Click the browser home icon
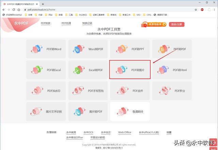 click(x=19, y=10)
